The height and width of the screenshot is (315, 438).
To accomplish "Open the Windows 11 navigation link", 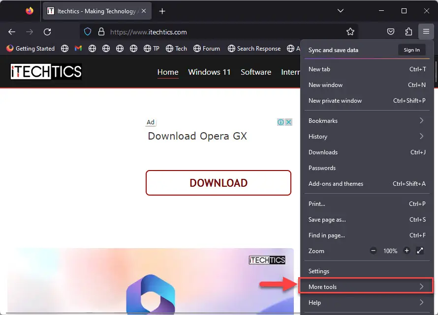I will tap(209, 72).
